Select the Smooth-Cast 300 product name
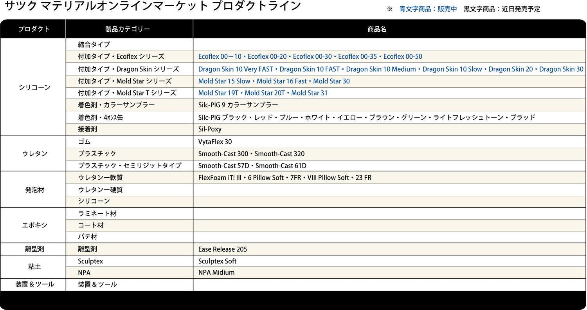The height and width of the screenshot is (310, 587). [223, 154]
